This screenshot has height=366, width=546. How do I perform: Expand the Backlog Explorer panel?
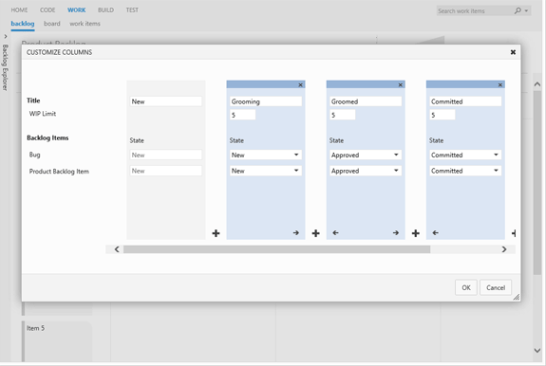[x=6, y=36]
